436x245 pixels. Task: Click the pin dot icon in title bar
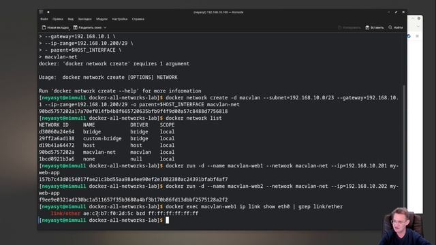(48, 12)
